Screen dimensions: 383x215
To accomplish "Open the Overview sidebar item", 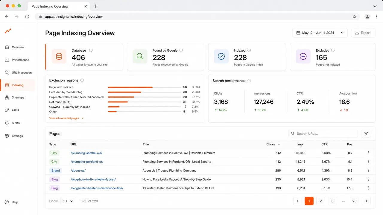I will point(17,47).
